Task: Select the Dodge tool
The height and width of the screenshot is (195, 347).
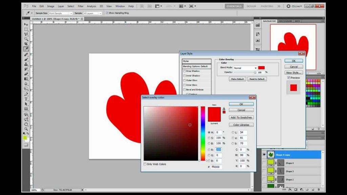Action: (26, 88)
